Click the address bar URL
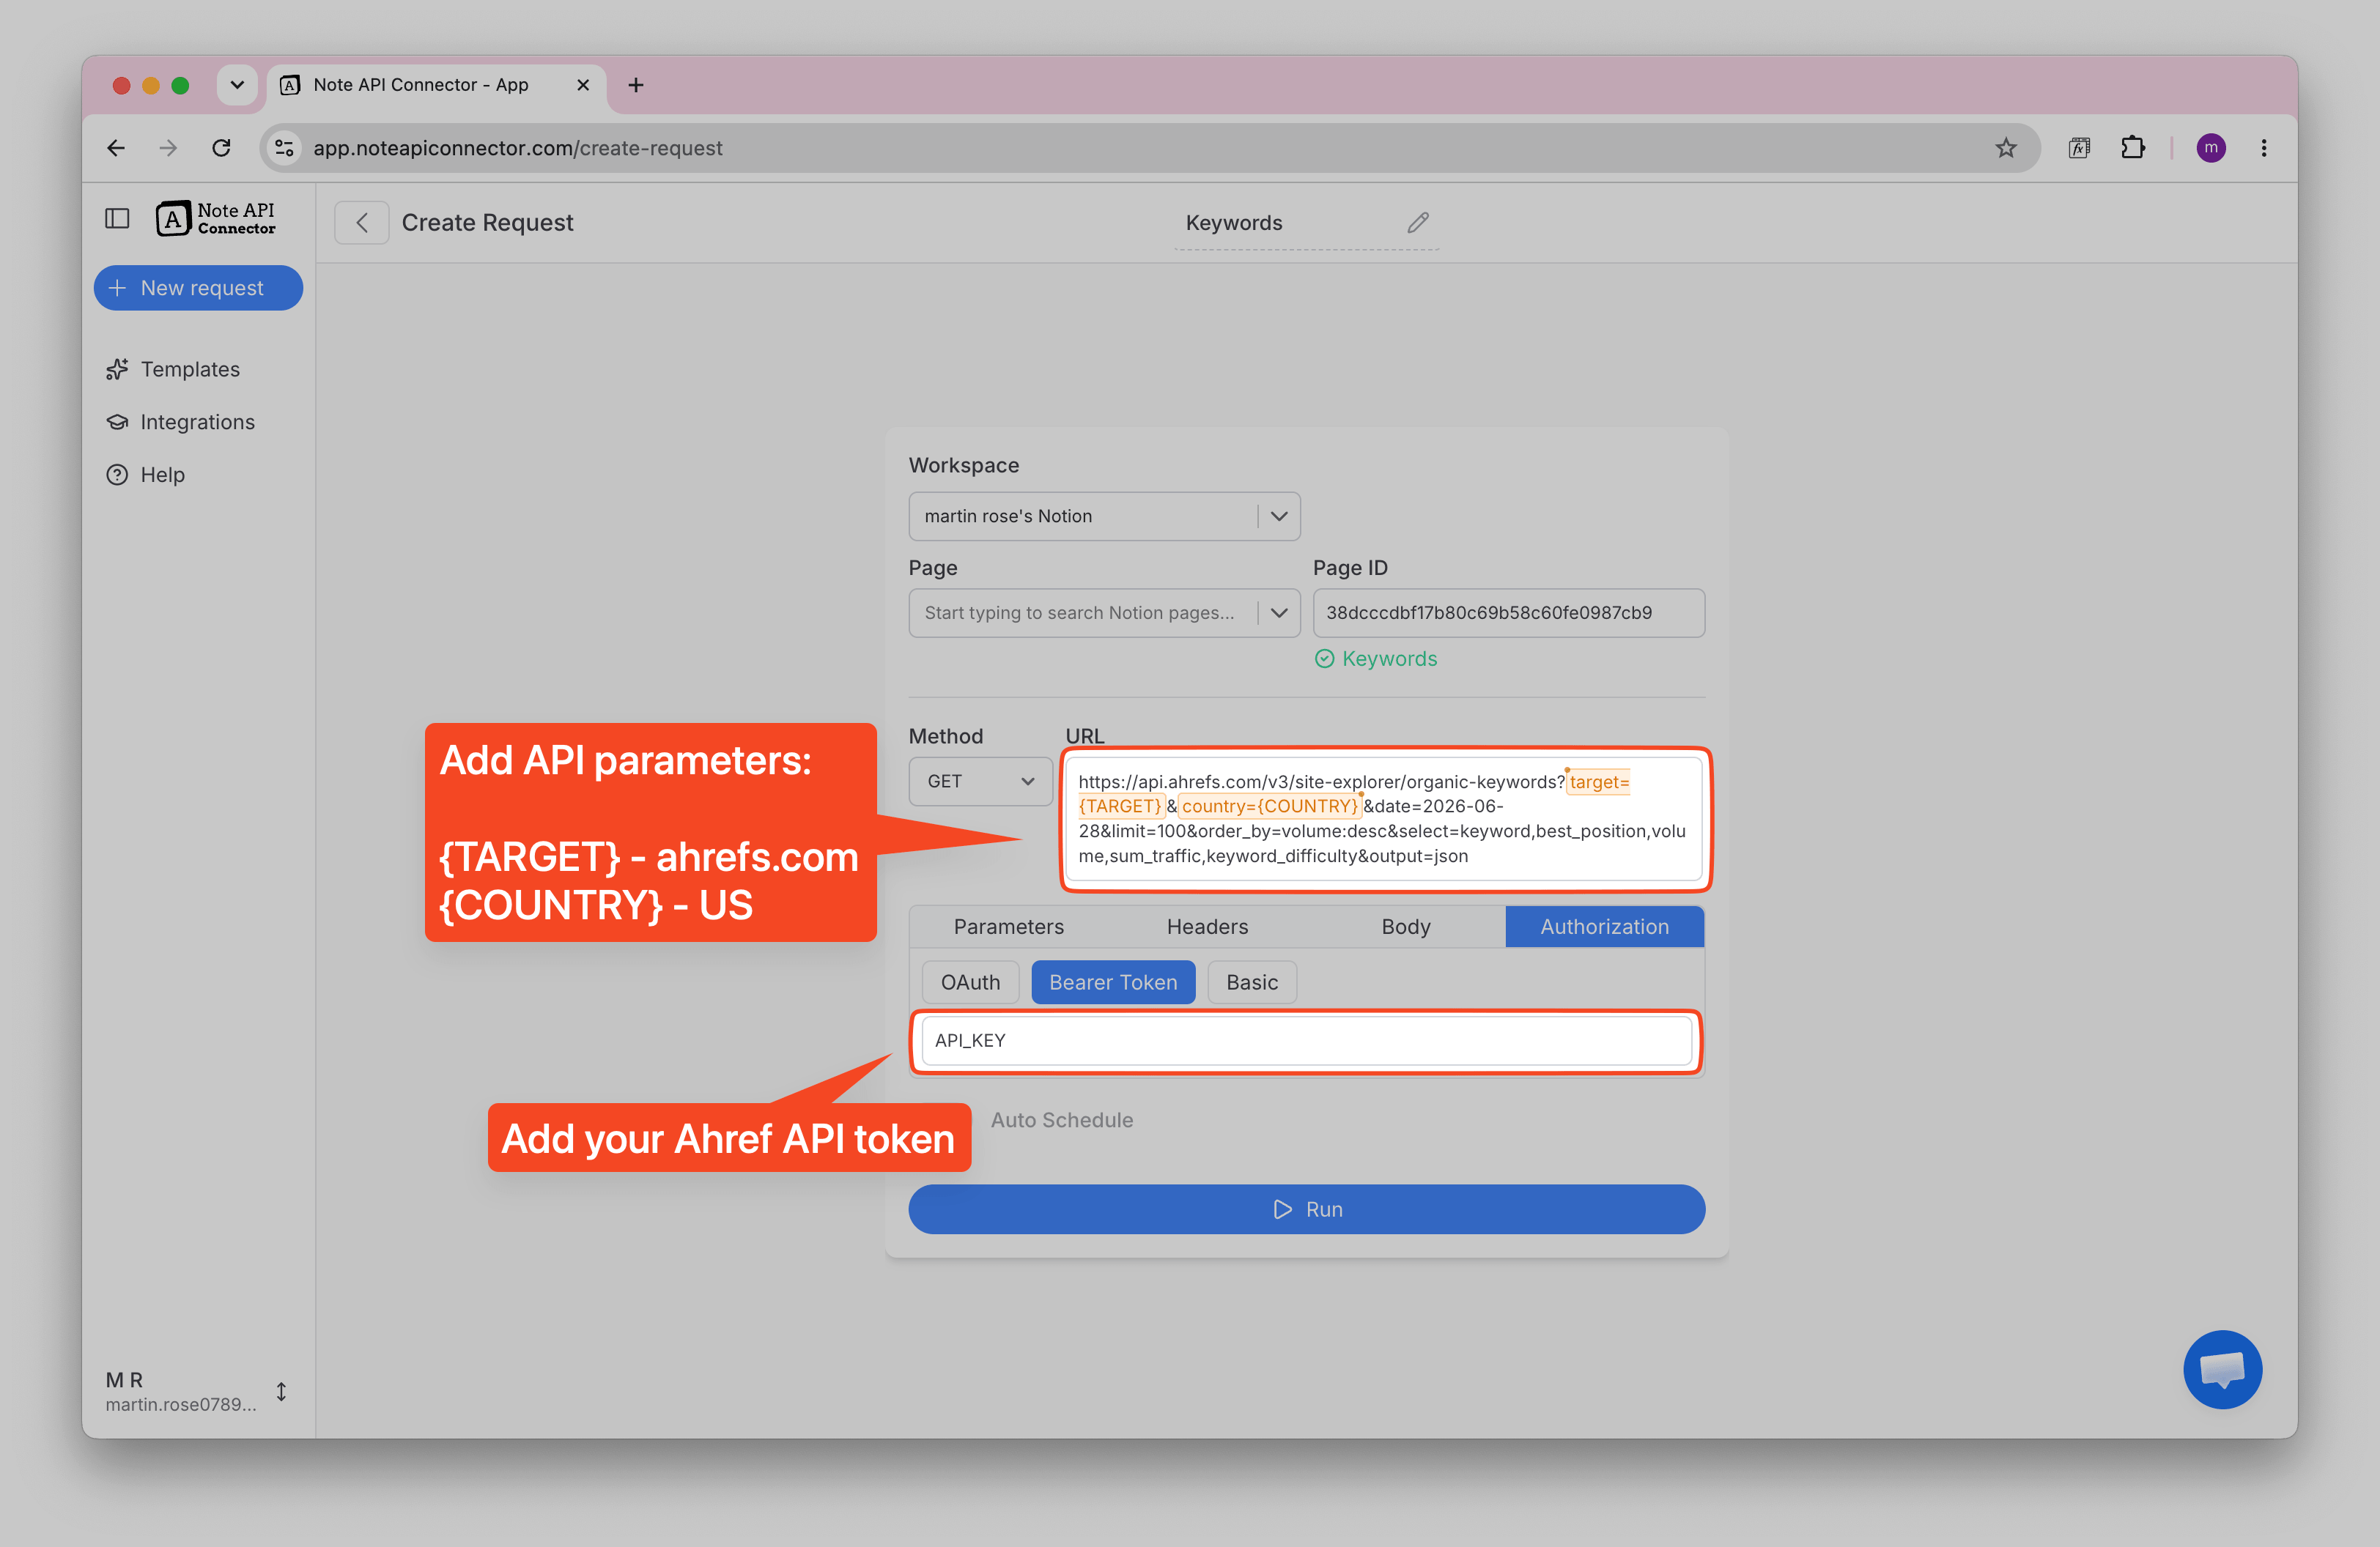This screenshot has width=2380, height=1547. (517, 148)
